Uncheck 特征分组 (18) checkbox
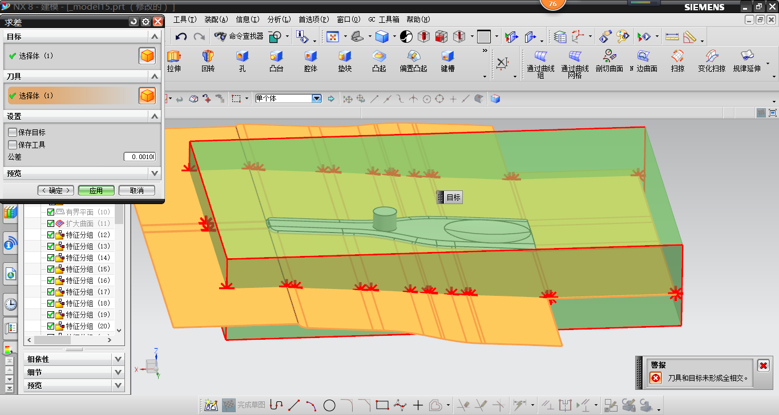Viewport: 779px width, 415px height. coord(51,303)
